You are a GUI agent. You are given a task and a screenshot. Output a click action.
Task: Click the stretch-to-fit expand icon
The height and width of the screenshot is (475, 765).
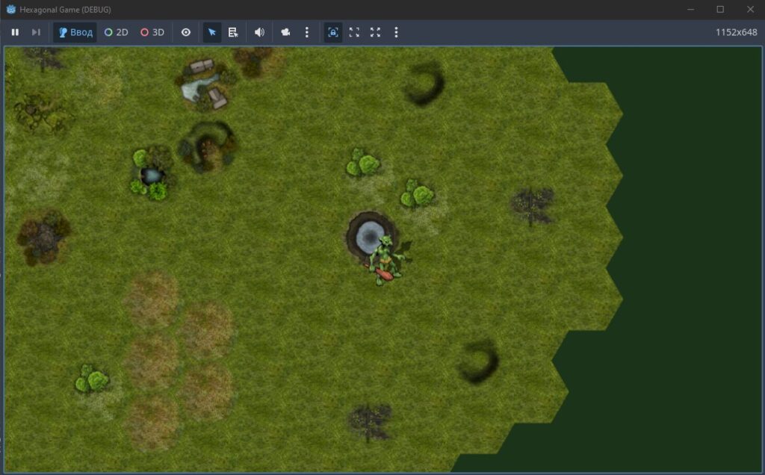click(x=354, y=32)
